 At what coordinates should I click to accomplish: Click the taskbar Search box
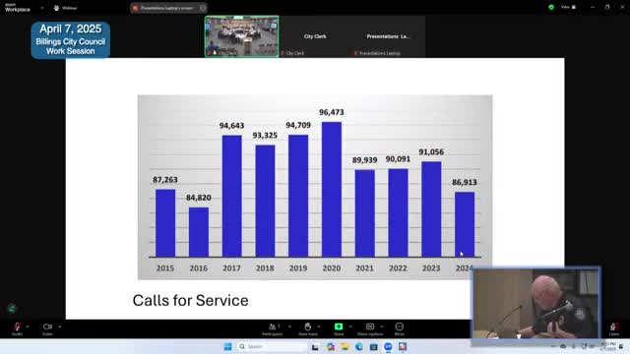[x=272, y=346]
